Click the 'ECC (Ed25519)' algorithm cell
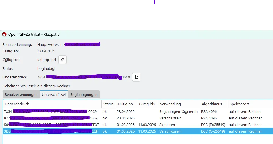This screenshot has height=144, width=273. (213, 125)
